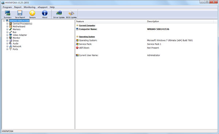This screenshot has width=219, height=134.
Task: Click the Network tree icon
Action: click(11, 46)
